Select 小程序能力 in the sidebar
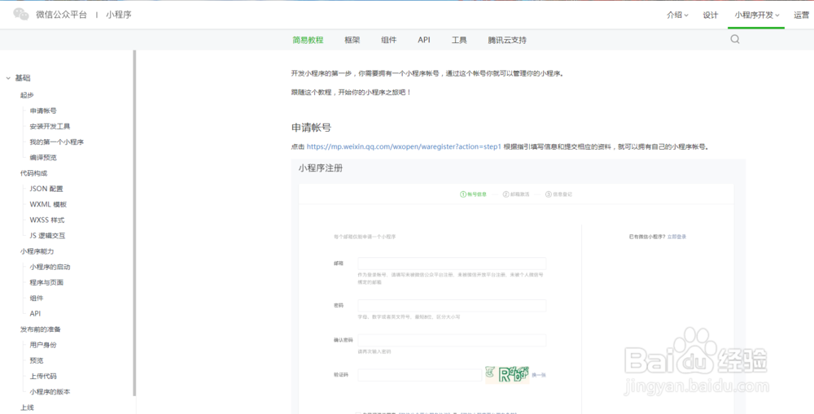This screenshot has height=414, width=814. 37,251
